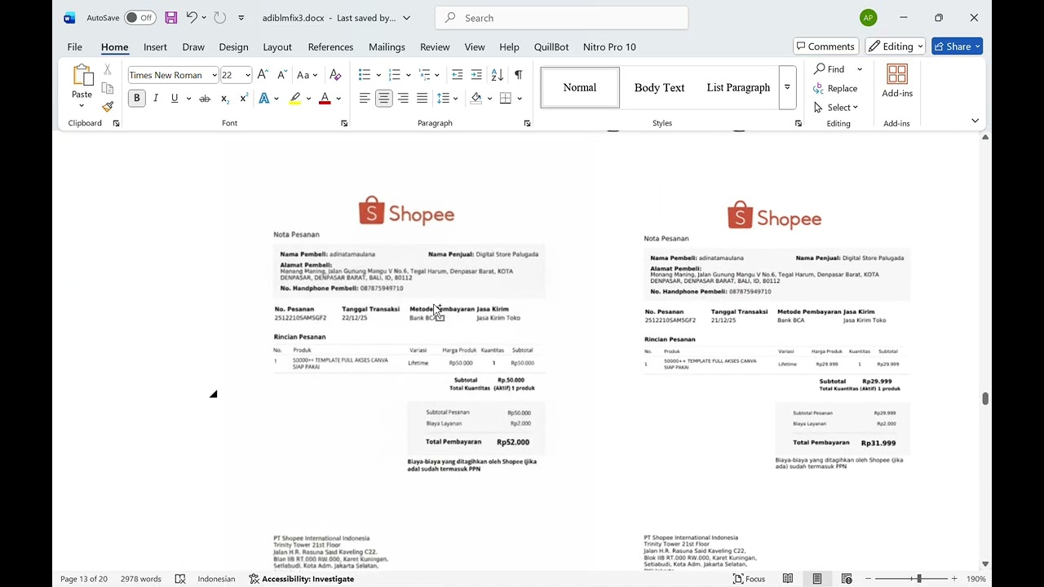Clear all formatting from text
1044x587 pixels.
335,75
